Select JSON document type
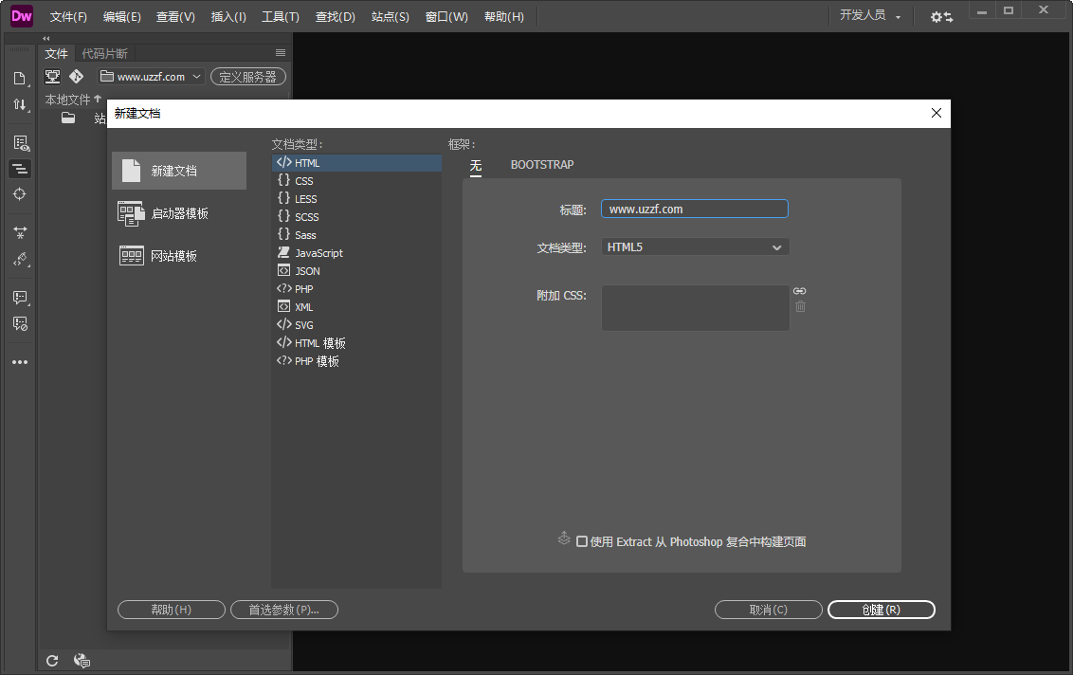 coord(356,271)
